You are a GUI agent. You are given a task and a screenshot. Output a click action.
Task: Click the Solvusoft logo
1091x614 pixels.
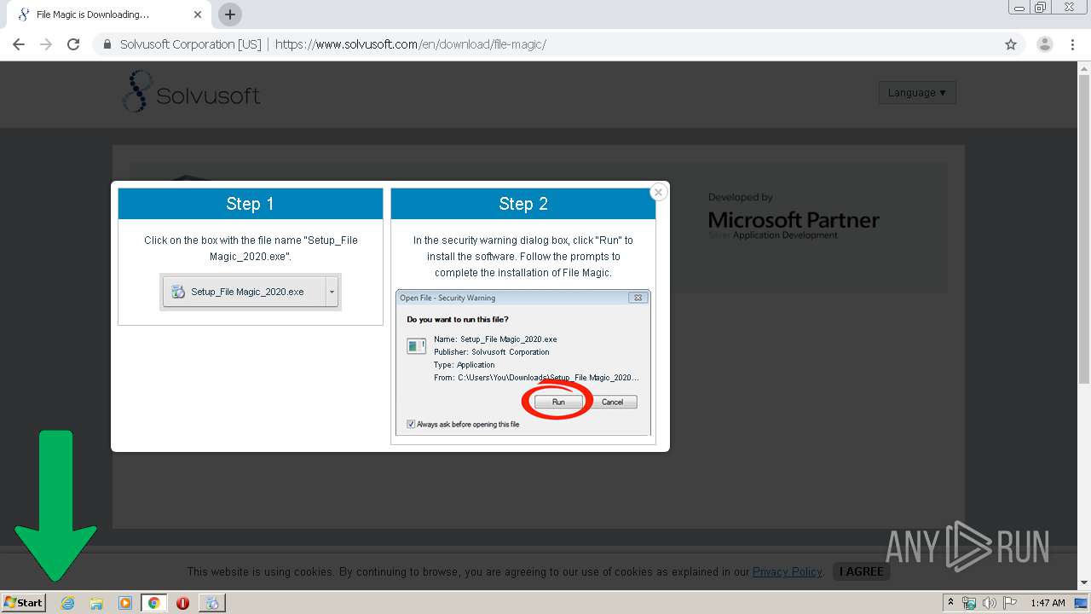[192, 92]
